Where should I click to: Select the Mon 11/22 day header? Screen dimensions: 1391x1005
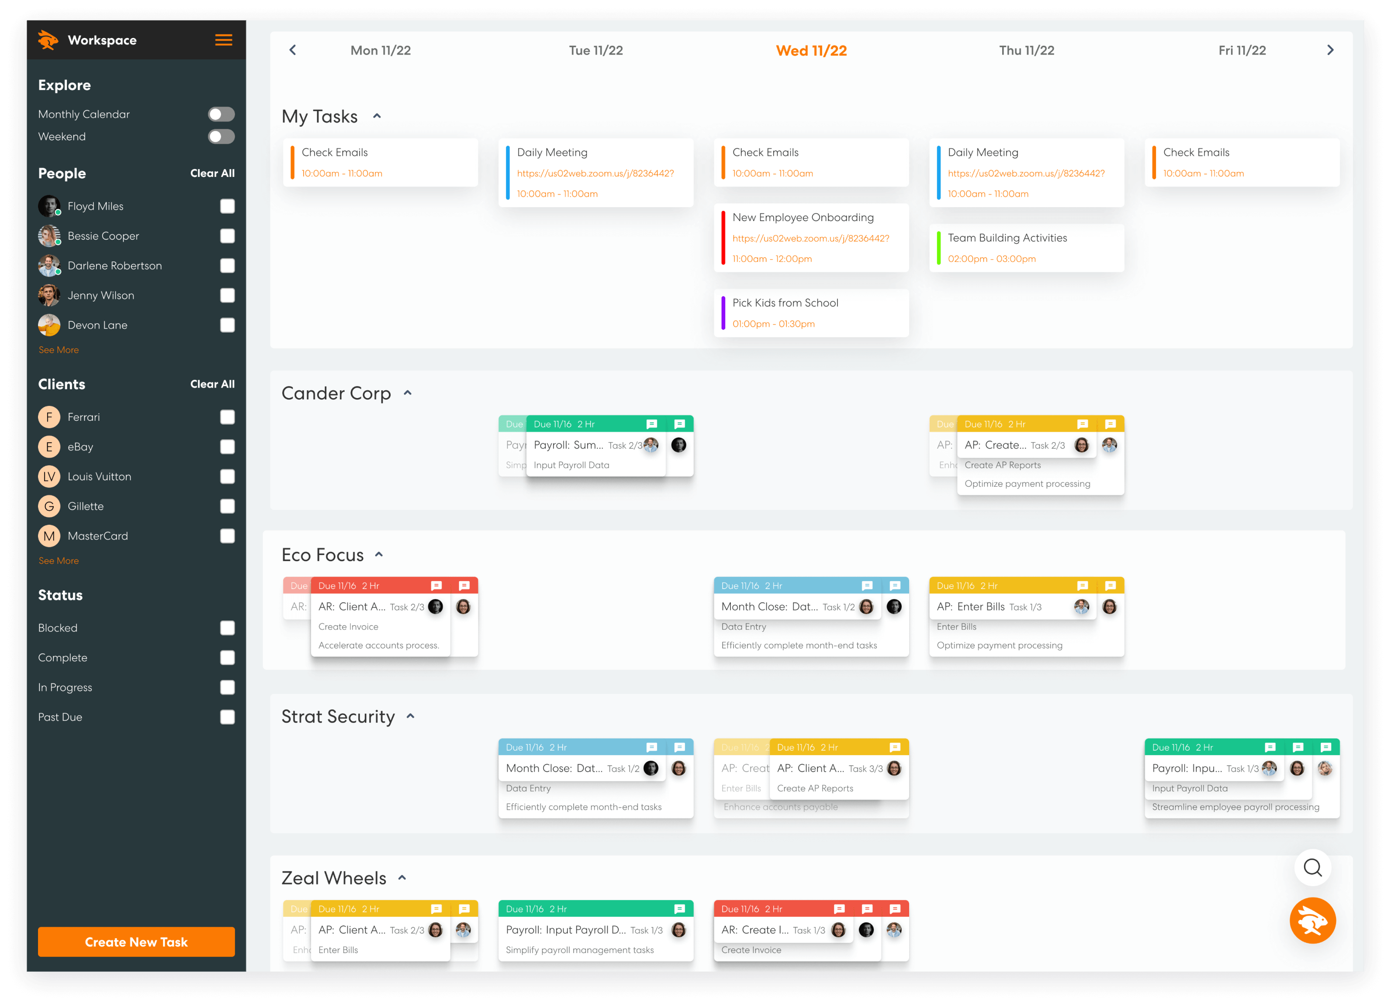(x=381, y=50)
